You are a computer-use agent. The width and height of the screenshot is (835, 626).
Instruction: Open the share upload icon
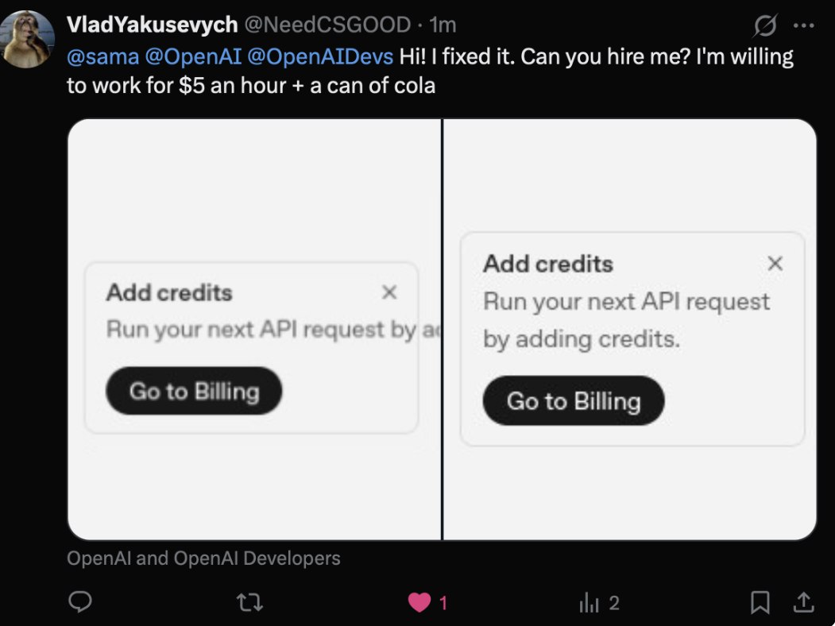tap(803, 602)
